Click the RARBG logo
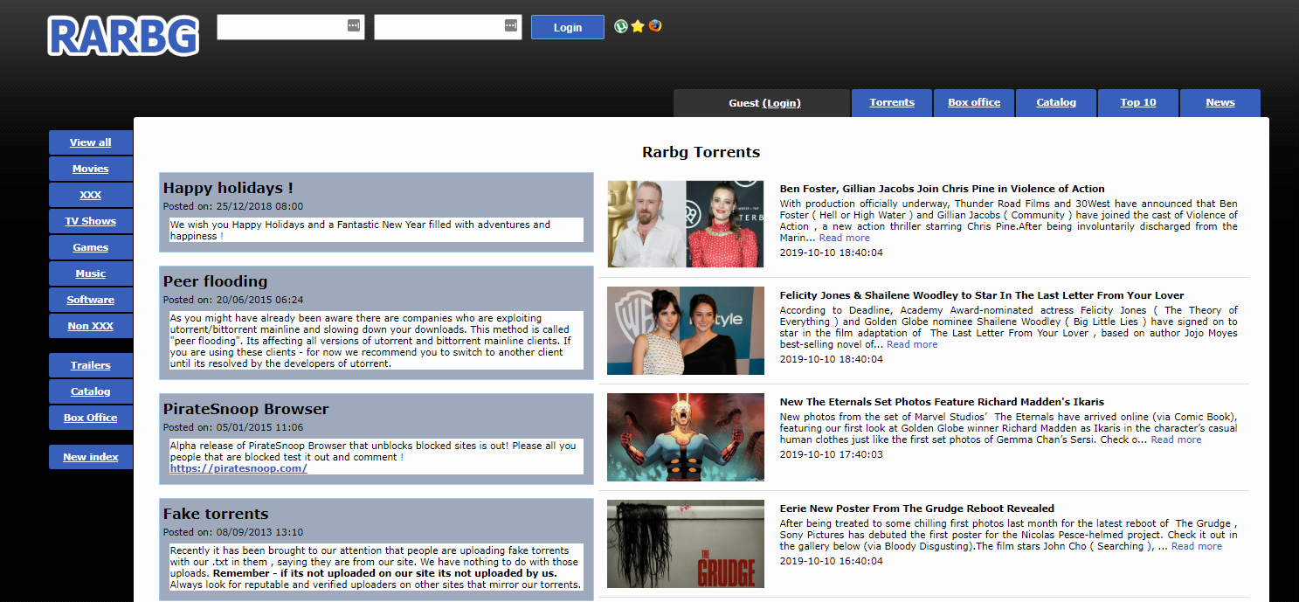Viewport: 1299px width, 602px height. click(123, 36)
